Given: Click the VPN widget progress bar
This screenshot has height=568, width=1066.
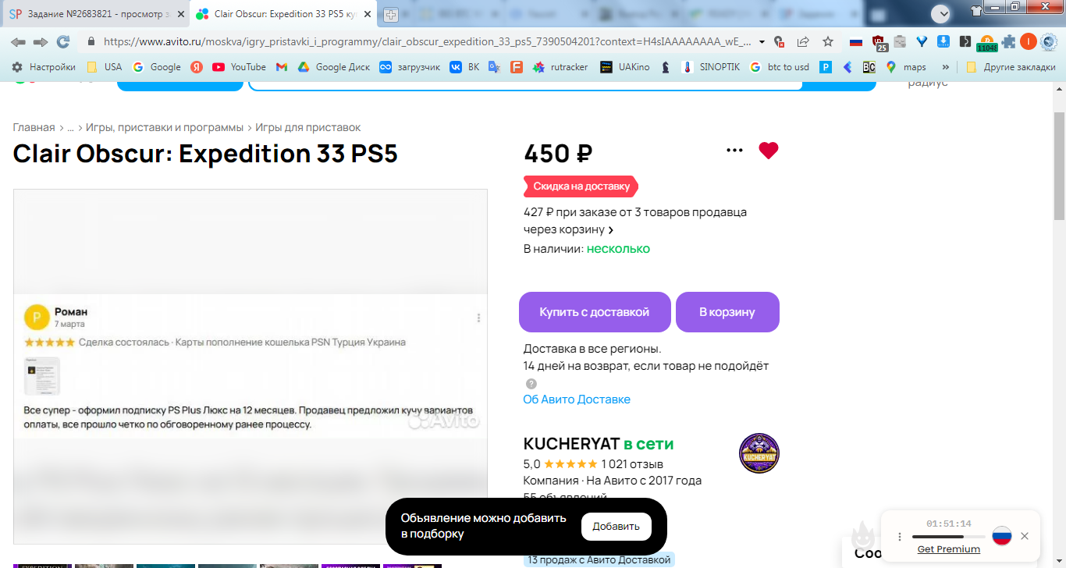Looking at the screenshot, I should pyautogui.click(x=948, y=537).
